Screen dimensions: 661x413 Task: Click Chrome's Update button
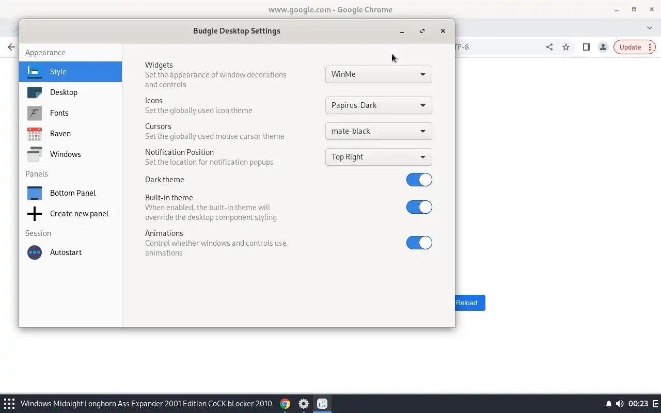(635, 47)
